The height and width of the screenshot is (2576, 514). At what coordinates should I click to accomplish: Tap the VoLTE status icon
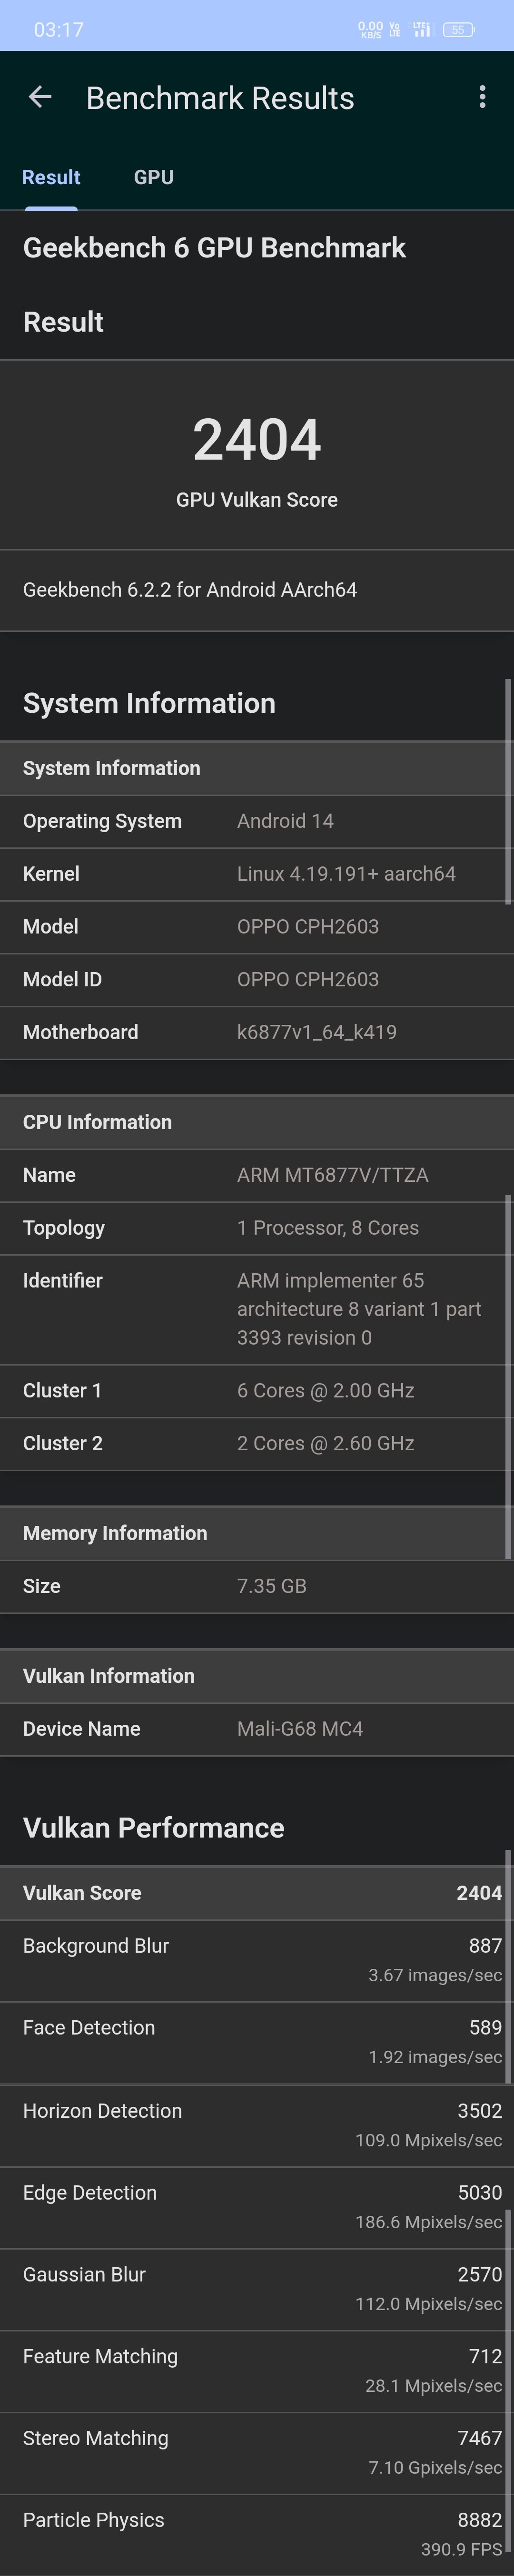[x=395, y=30]
